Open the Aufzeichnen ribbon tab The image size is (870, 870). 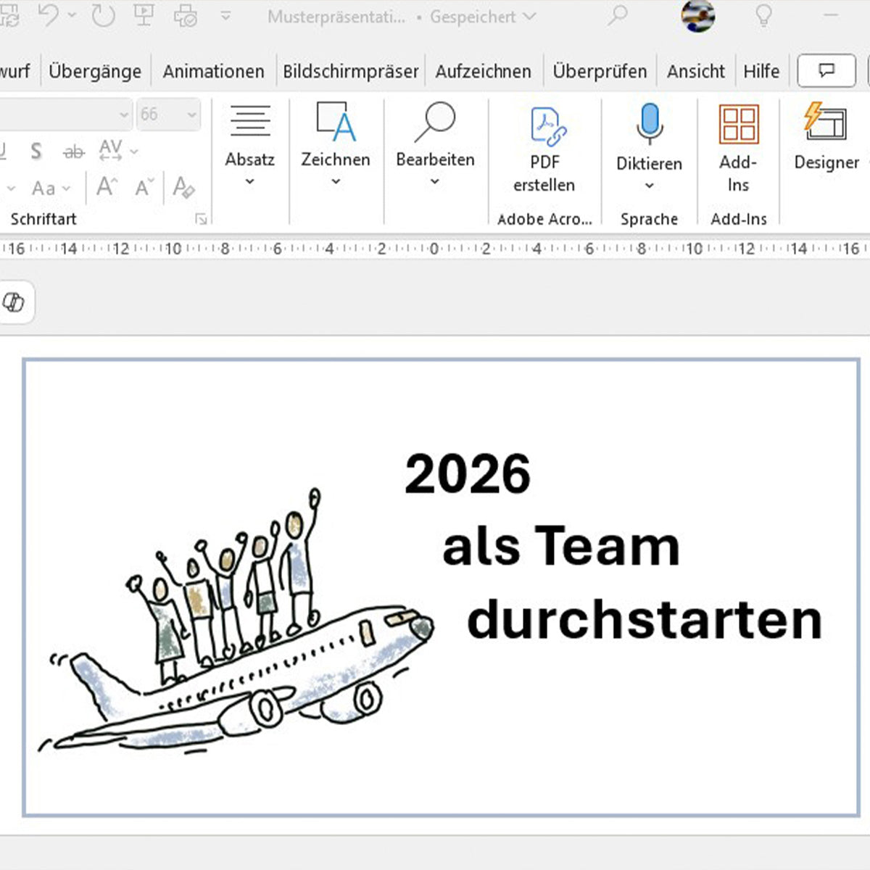click(482, 70)
